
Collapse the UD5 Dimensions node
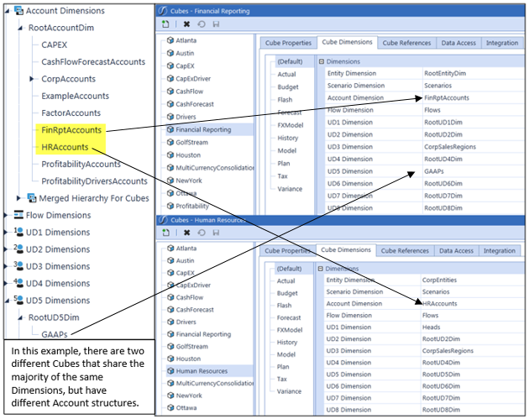[7, 301]
